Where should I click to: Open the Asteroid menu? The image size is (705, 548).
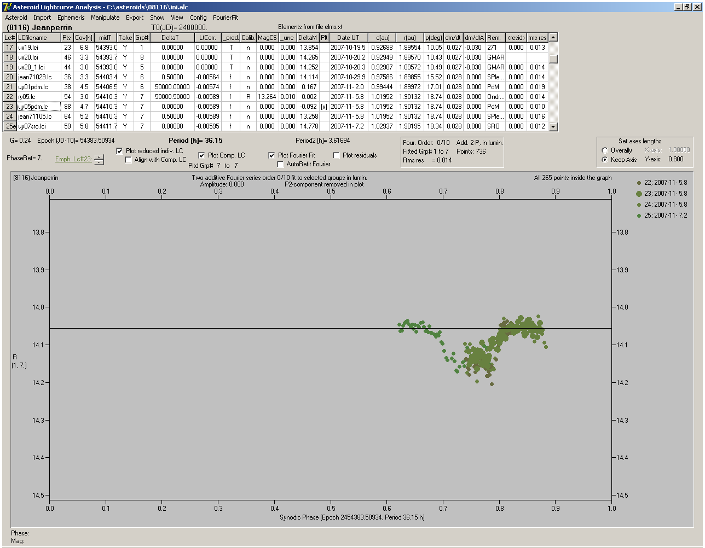tap(16, 18)
